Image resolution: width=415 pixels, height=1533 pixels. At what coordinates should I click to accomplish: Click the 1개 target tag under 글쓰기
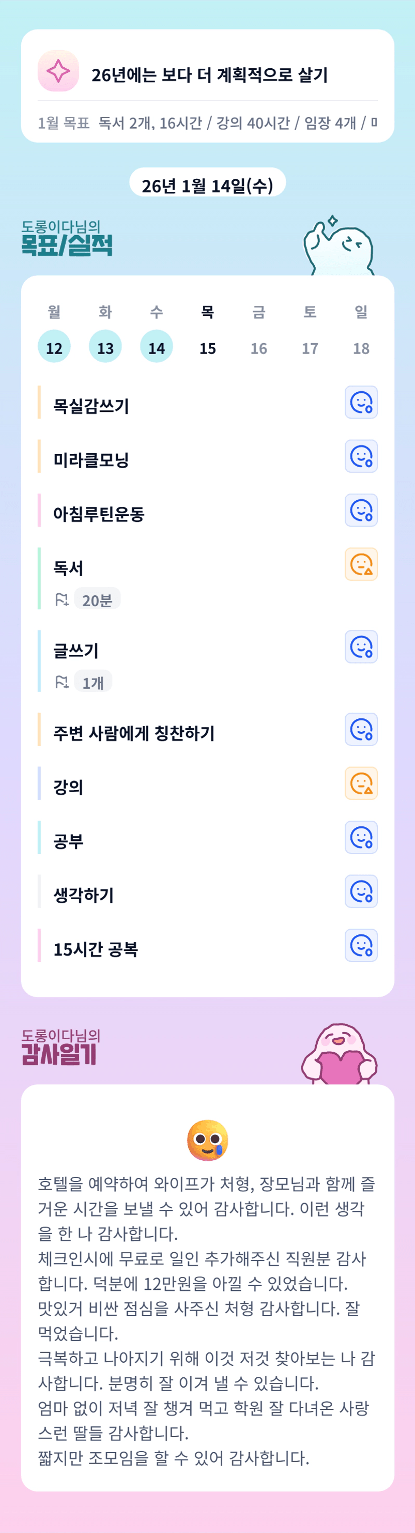(x=93, y=683)
